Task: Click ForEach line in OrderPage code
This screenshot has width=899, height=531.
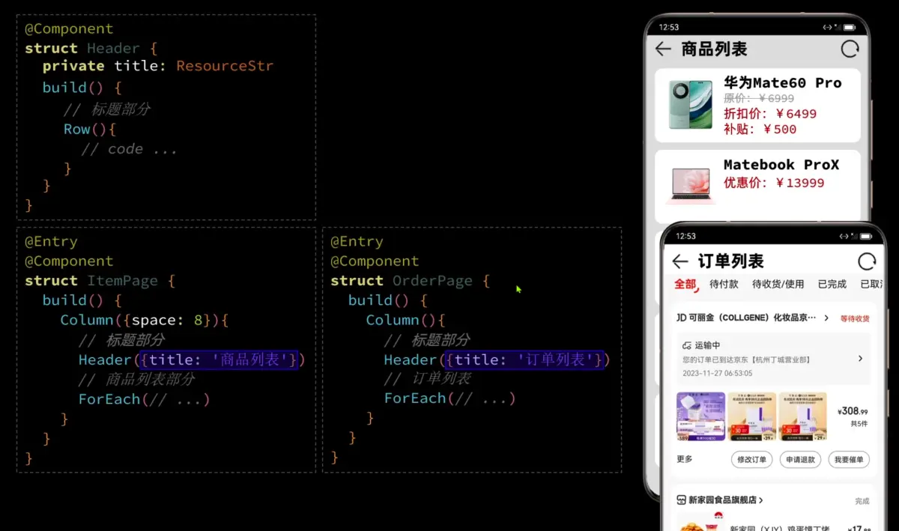Action: coord(450,398)
